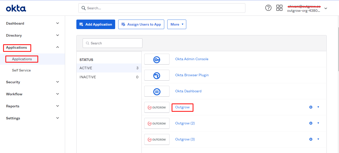Click the Outgrow (3) app logo thumbnail

click(157, 139)
